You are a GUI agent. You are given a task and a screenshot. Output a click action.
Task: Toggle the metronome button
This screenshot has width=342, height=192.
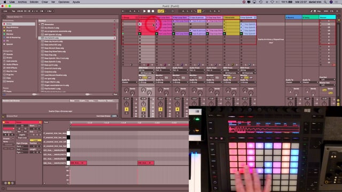point(42,11)
